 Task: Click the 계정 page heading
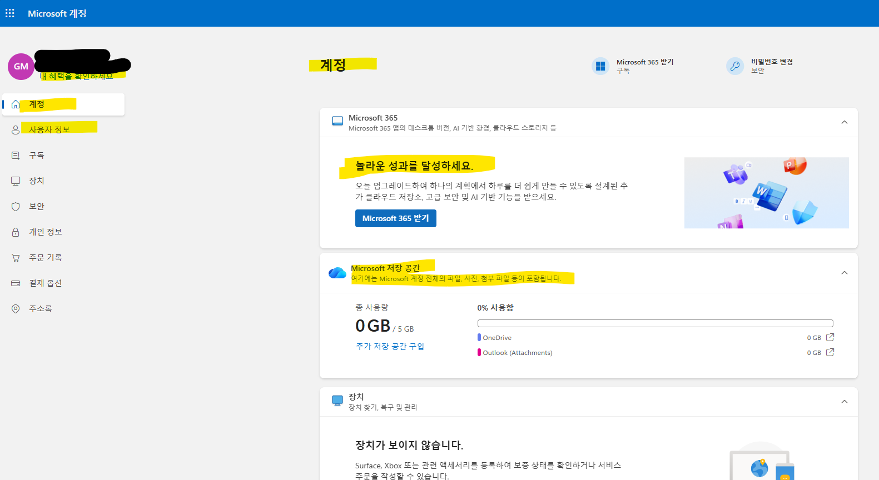coord(333,65)
